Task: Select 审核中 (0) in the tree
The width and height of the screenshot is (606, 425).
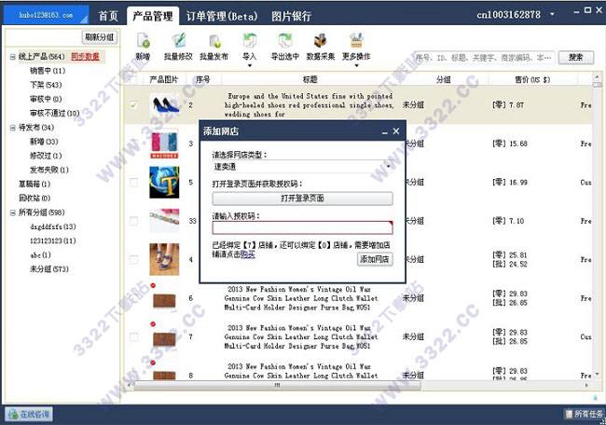Action: [46, 100]
